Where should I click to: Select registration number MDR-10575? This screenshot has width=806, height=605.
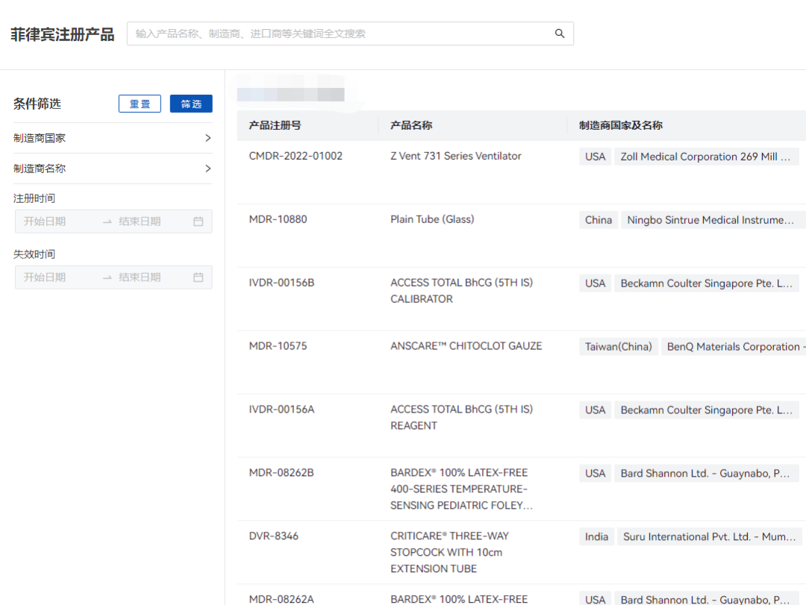278,346
